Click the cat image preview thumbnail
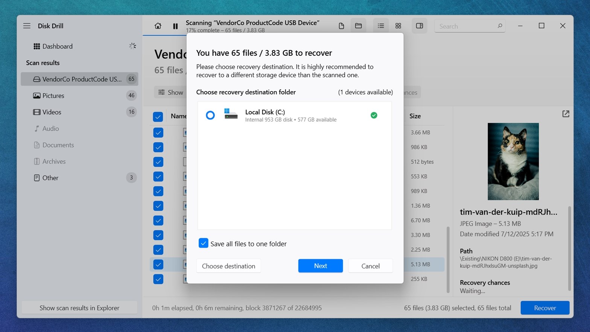The width and height of the screenshot is (590, 332). click(513, 161)
